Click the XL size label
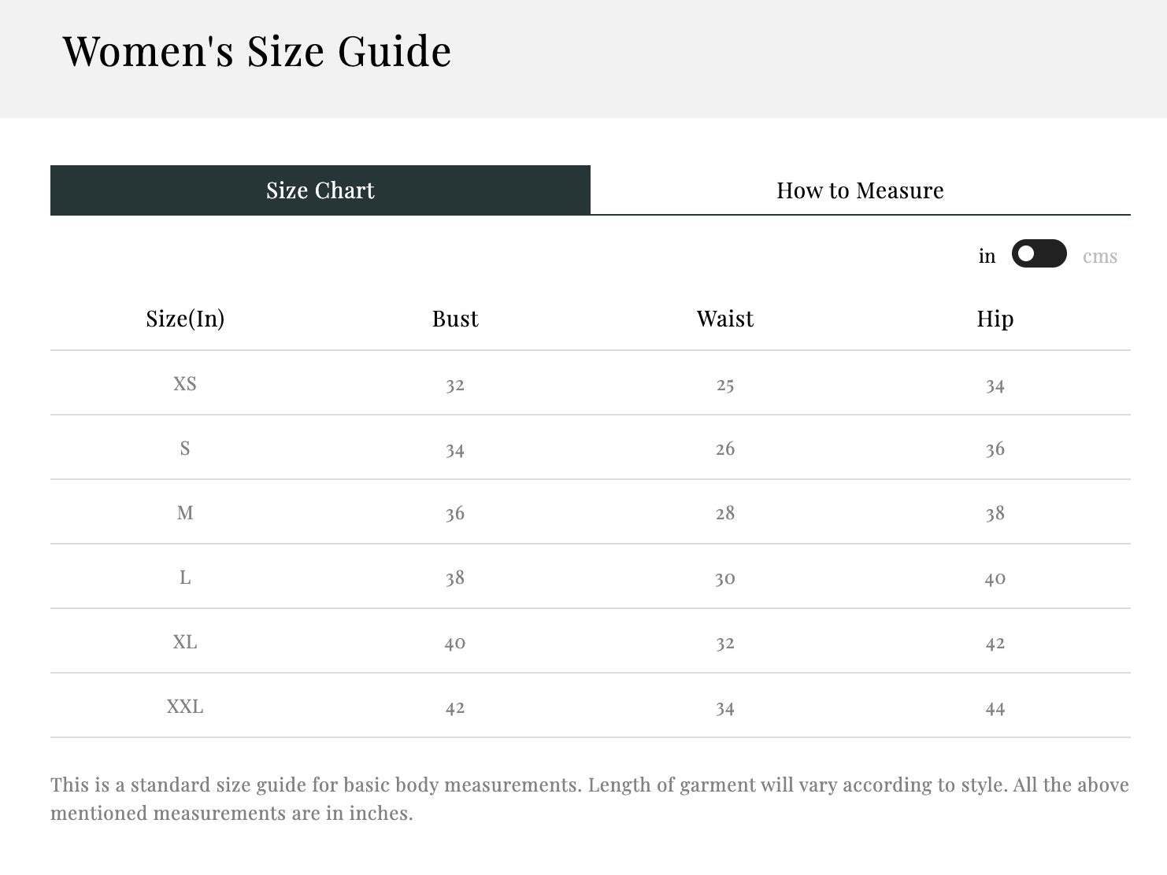Screen dimensions: 1167x875 [x=184, y=641]
